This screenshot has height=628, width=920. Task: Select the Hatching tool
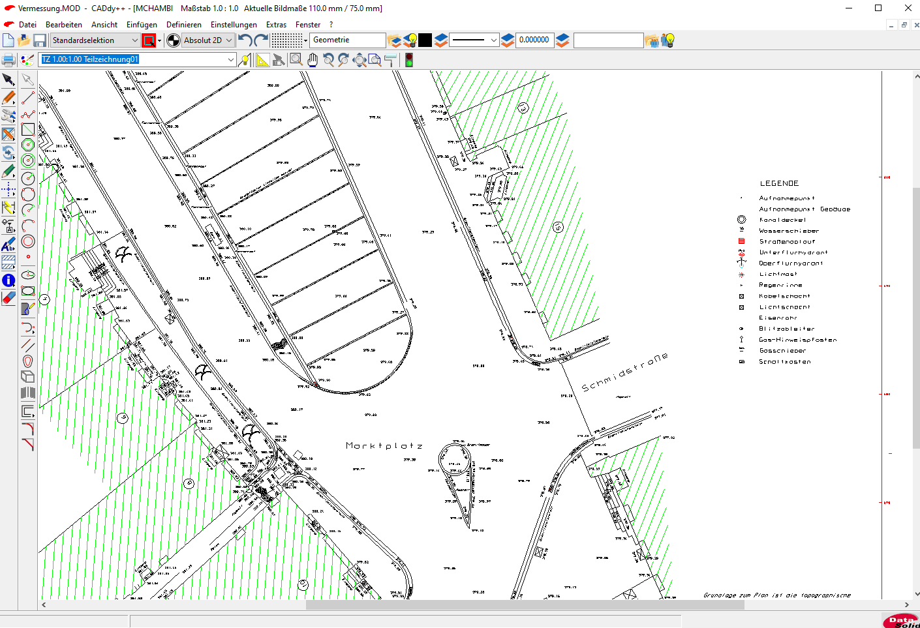(x=8, y=262)
